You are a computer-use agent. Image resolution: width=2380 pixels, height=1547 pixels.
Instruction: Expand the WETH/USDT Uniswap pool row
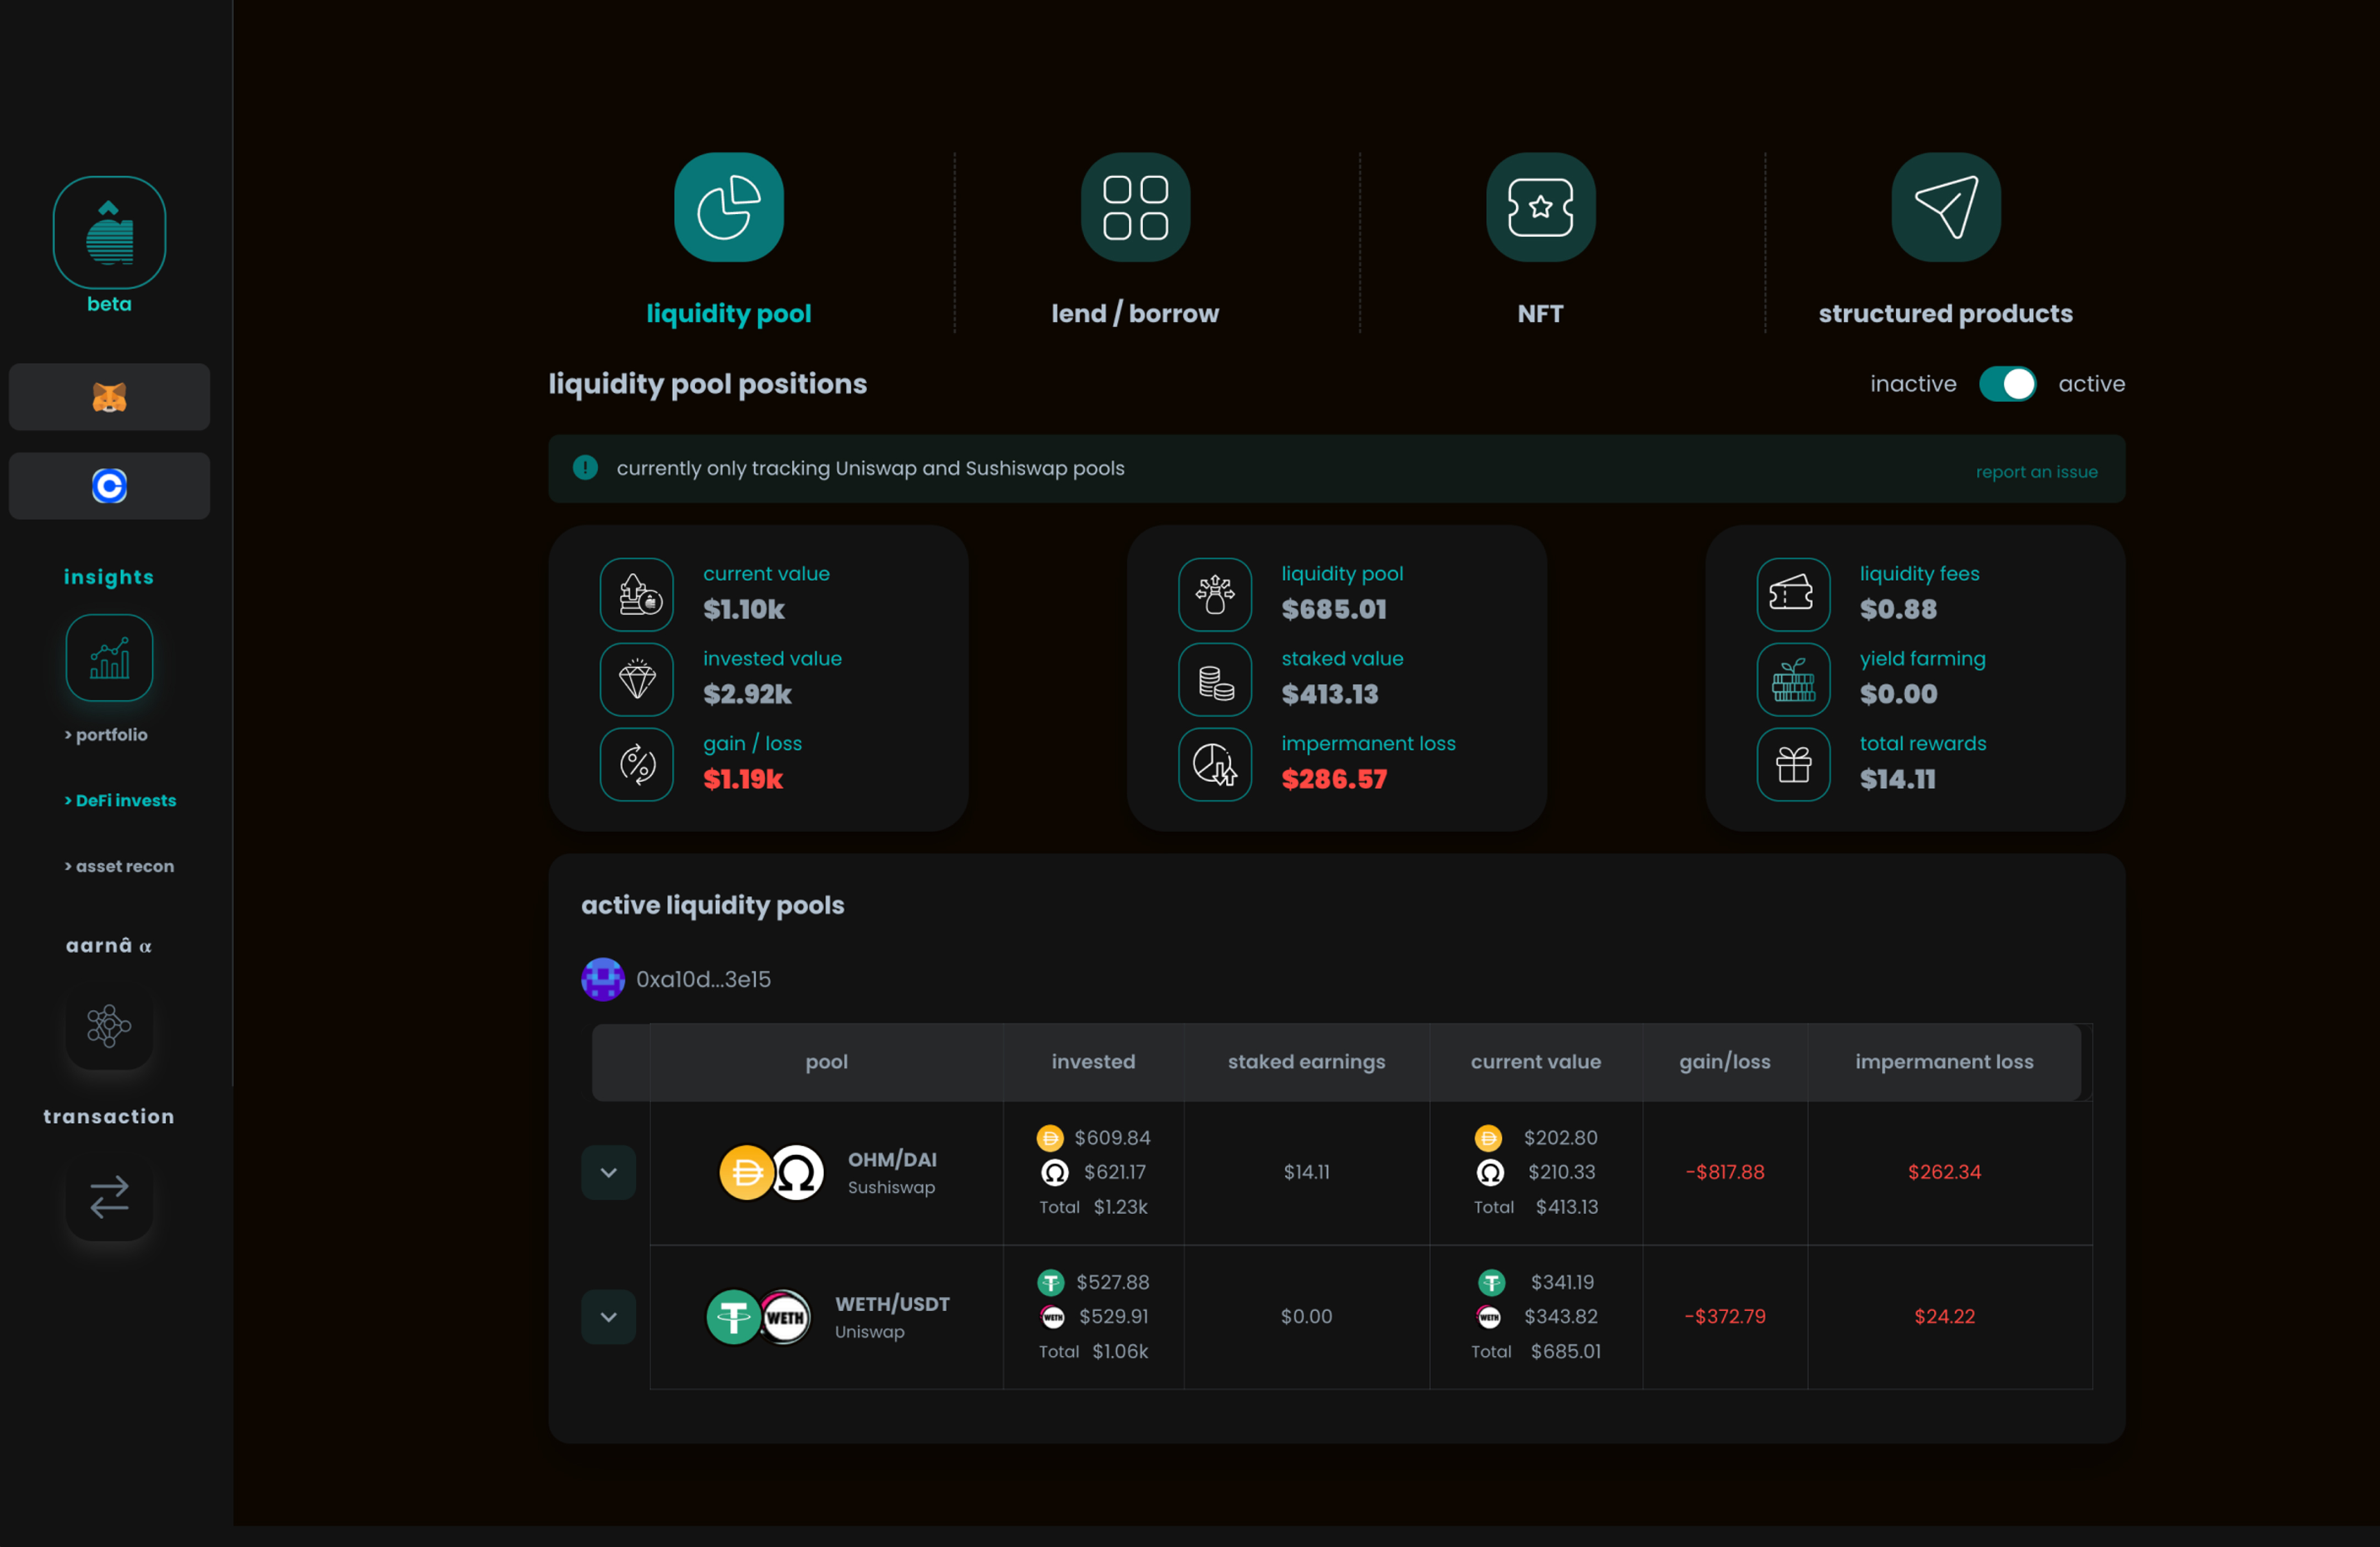tap(608, 1317)
